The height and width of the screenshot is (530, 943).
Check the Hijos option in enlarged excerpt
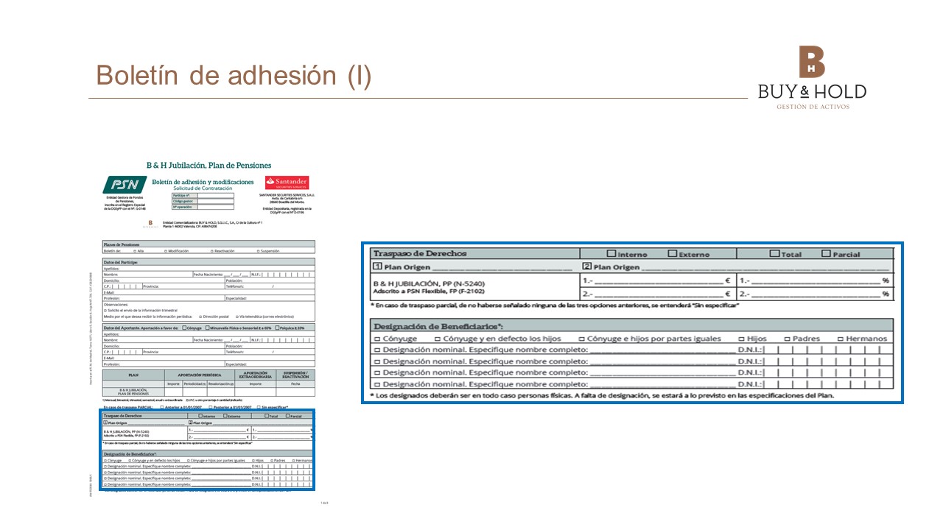tap(742, 339)
